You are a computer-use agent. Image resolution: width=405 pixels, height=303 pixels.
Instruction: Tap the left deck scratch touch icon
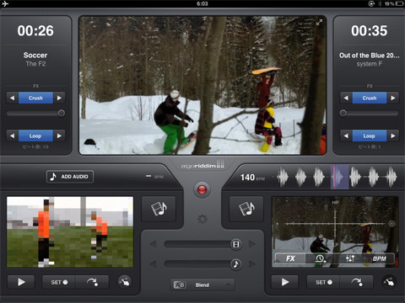124,282
